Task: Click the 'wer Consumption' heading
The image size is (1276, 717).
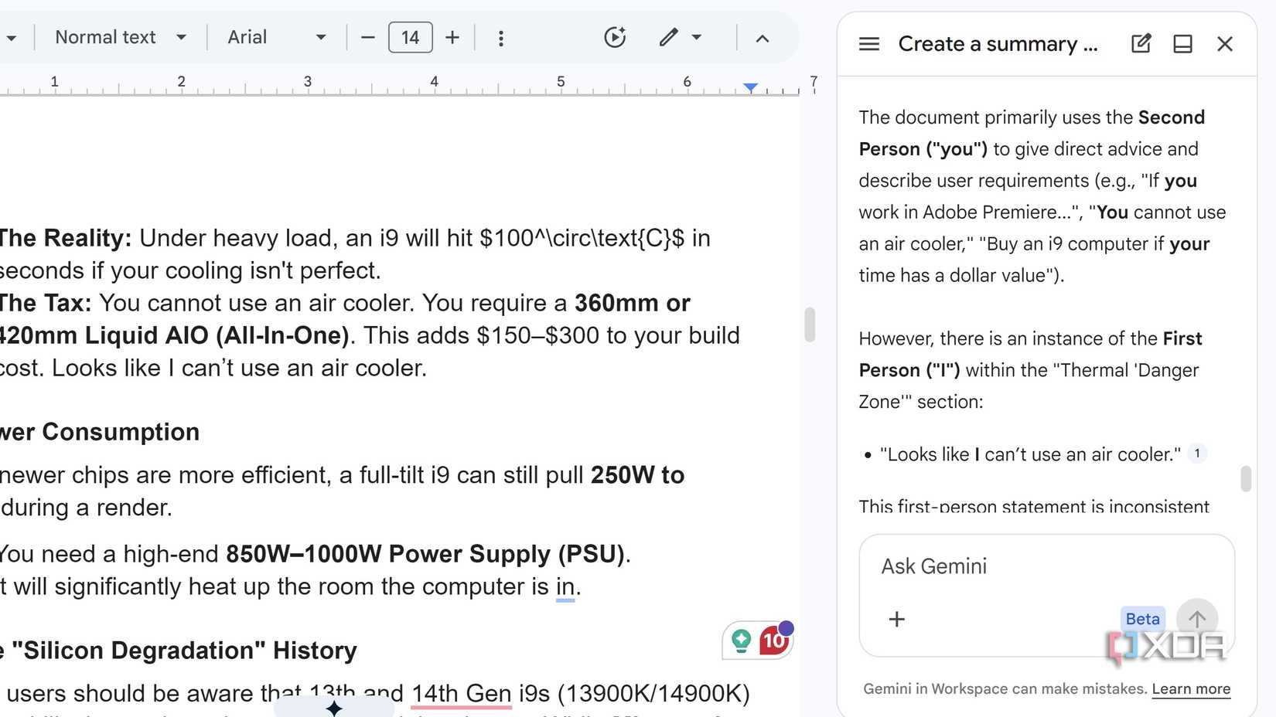Action: point(100,432)
